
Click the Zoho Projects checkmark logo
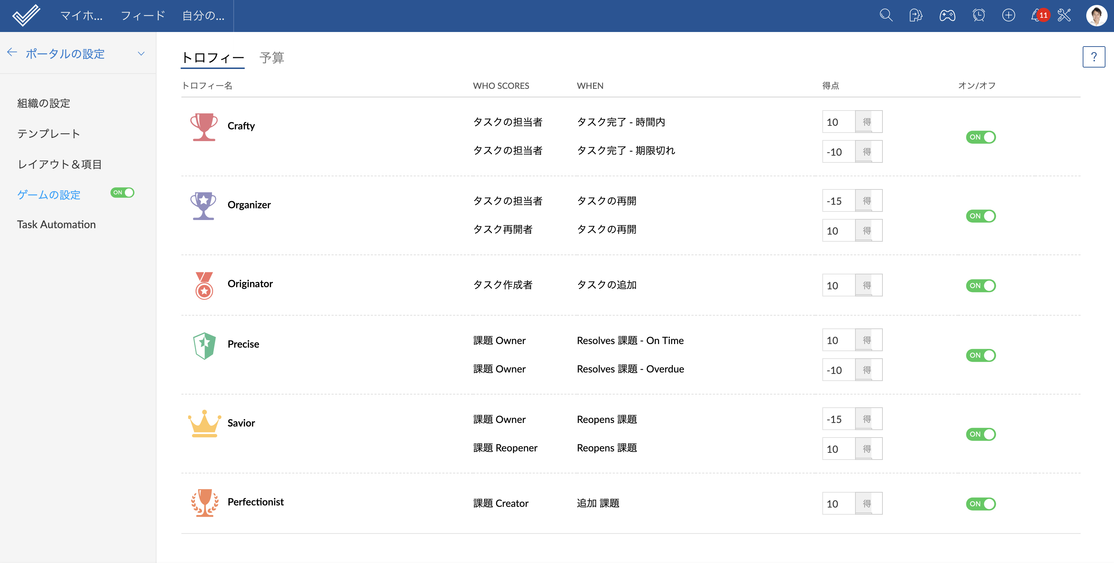26,16
